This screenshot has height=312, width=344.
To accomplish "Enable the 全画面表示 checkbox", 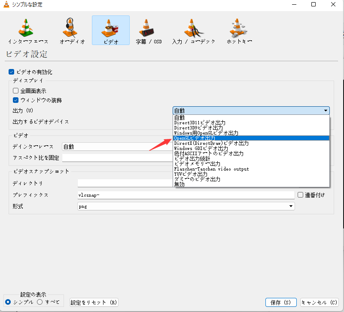I will pyautogui.click(x=16, y=91).
